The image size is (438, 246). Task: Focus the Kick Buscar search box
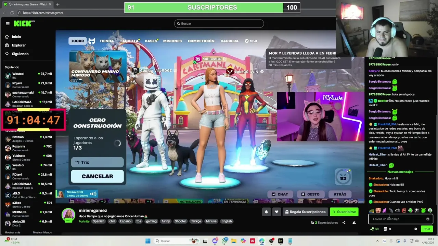[219, 24]
